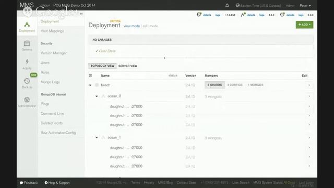Image resolution: width=334 pixels, height=188 pixels.
Task: Open the Deployment section in left sidebar
Action: coord(27,27)
